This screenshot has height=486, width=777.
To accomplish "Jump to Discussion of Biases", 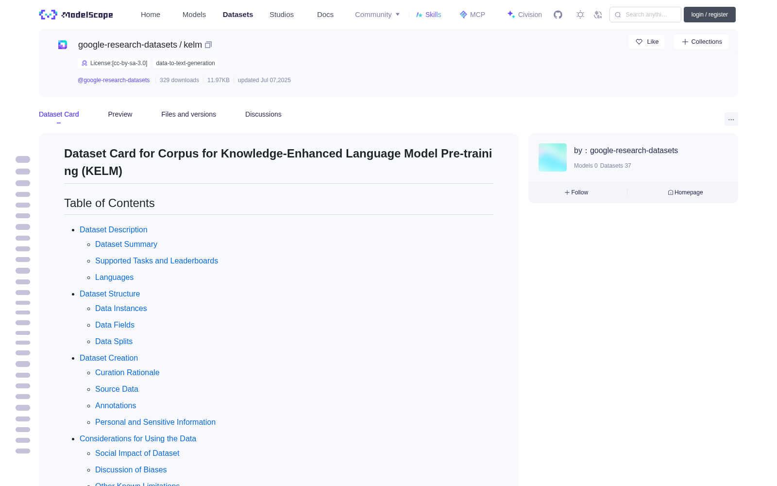I will (131, 469).
